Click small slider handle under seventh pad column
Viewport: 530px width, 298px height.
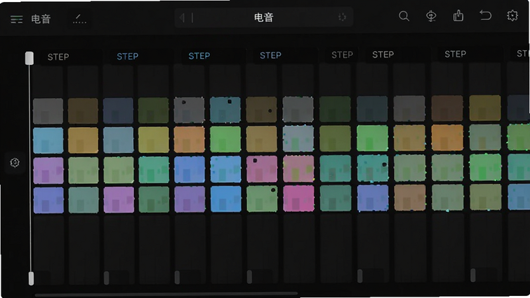coord(250,277)
